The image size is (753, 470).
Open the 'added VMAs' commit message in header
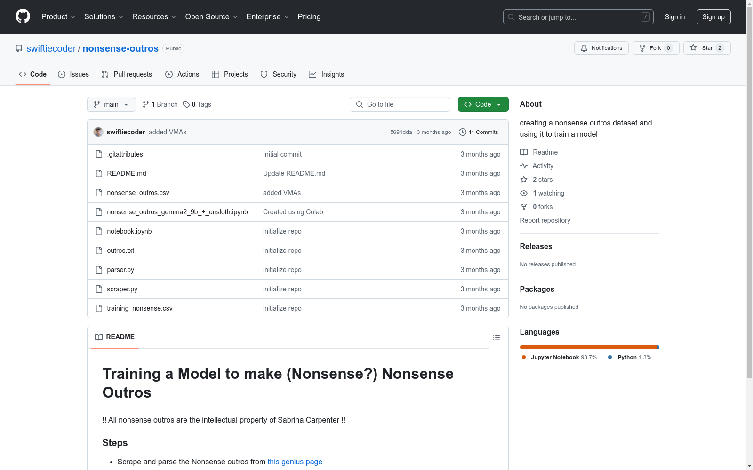[168, 132]
